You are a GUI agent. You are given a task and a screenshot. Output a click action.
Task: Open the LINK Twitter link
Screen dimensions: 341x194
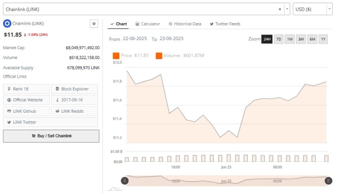coord(50,122)
